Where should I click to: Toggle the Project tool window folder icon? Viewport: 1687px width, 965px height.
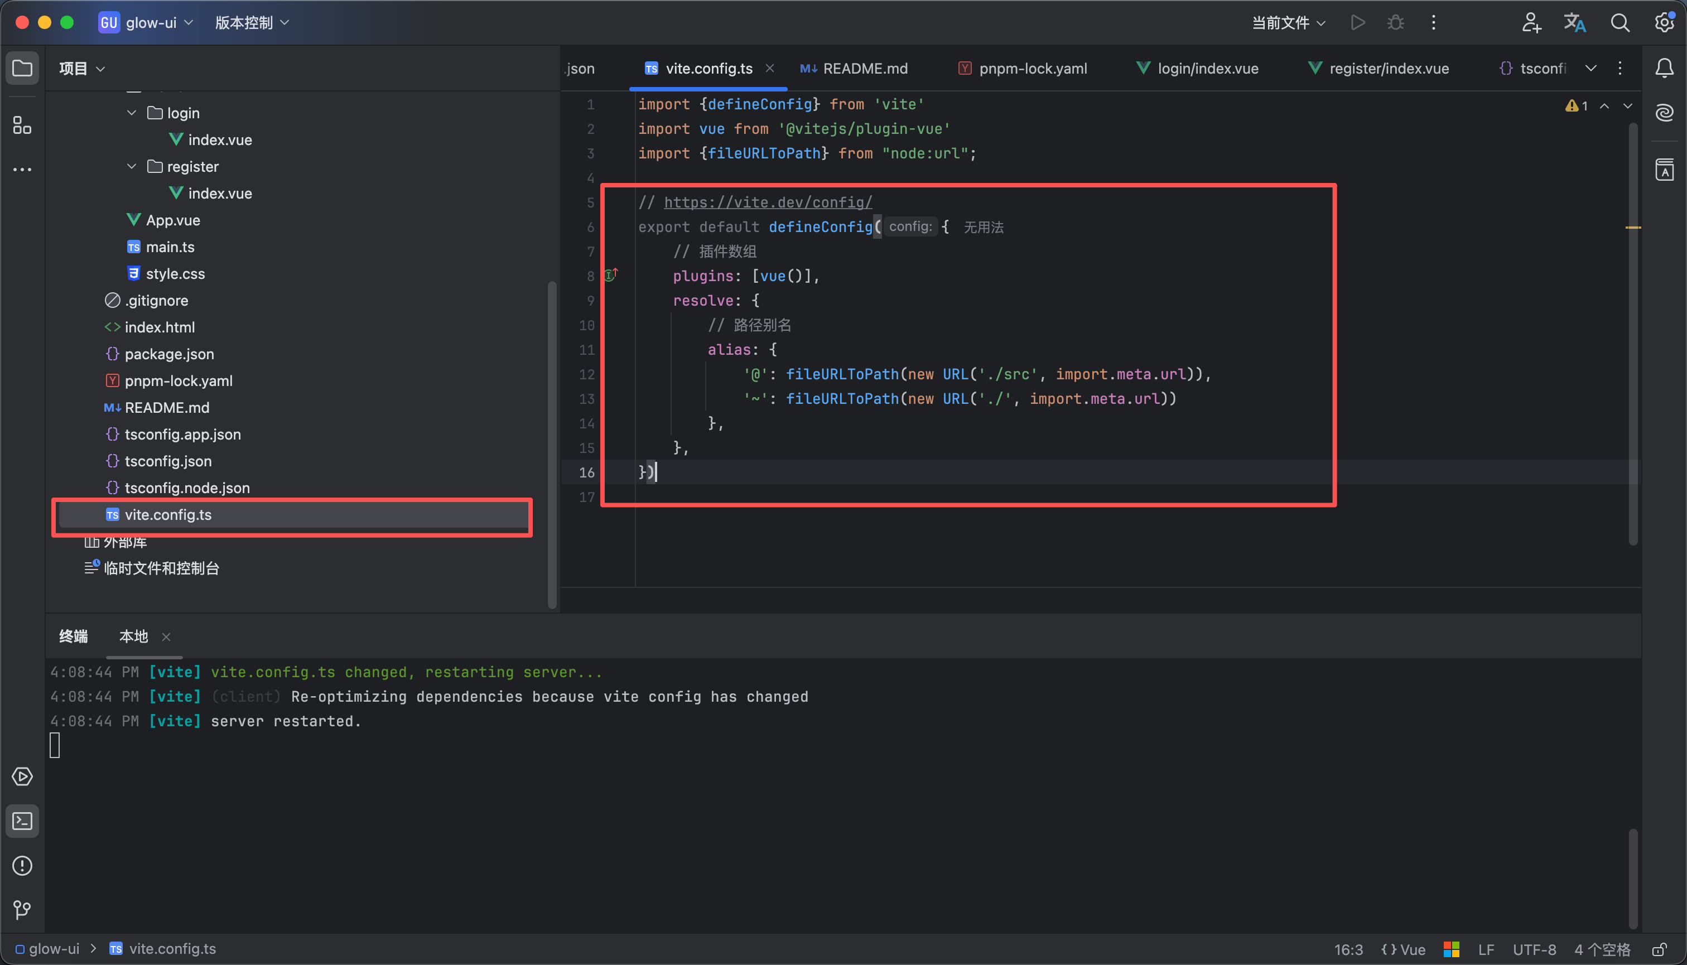click(x=22, y=68)
